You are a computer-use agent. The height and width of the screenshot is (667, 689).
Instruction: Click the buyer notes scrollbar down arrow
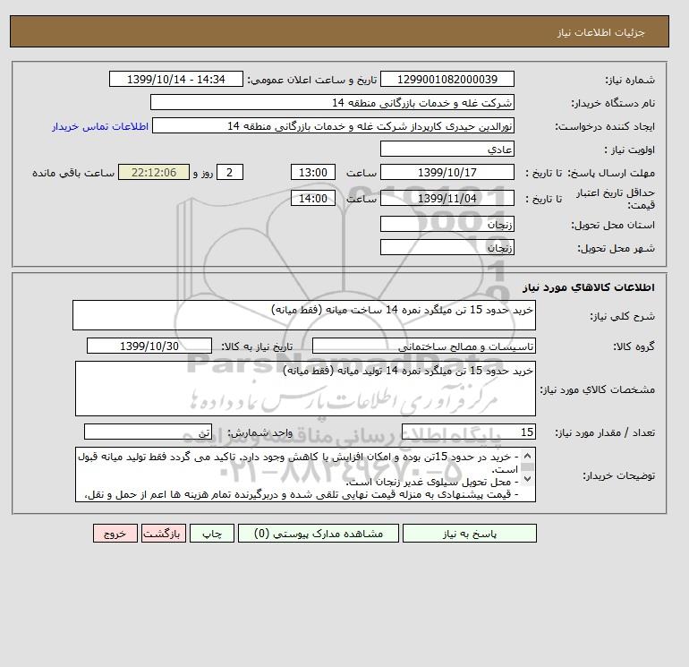click(527, 478)
